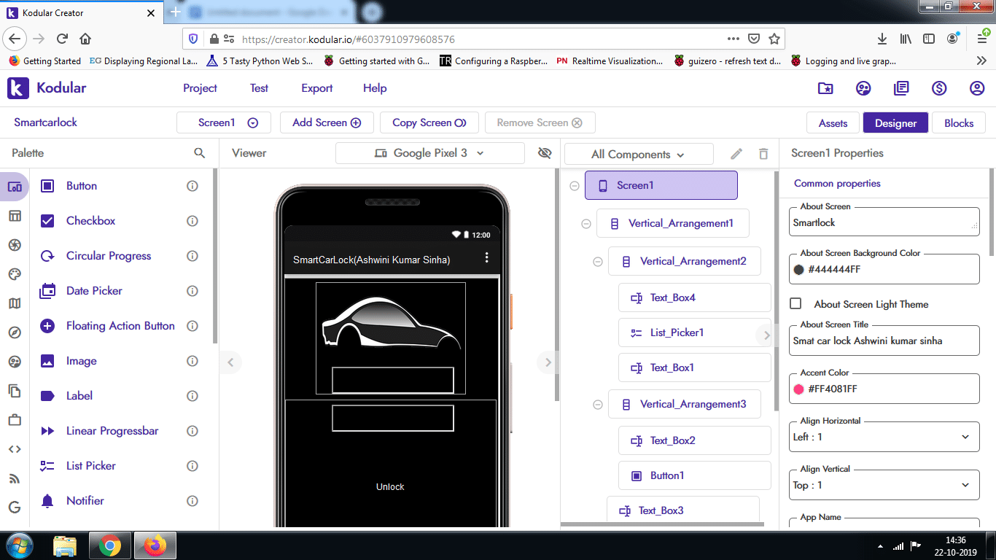Viewport: 996px width, 560px height.
Task: Open the Align Horizontal dropdown
Action: click(884, 437)
